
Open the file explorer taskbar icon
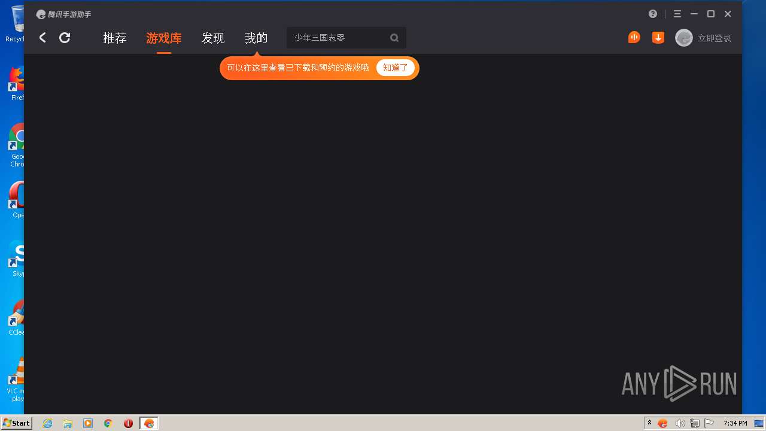(68, 423)
